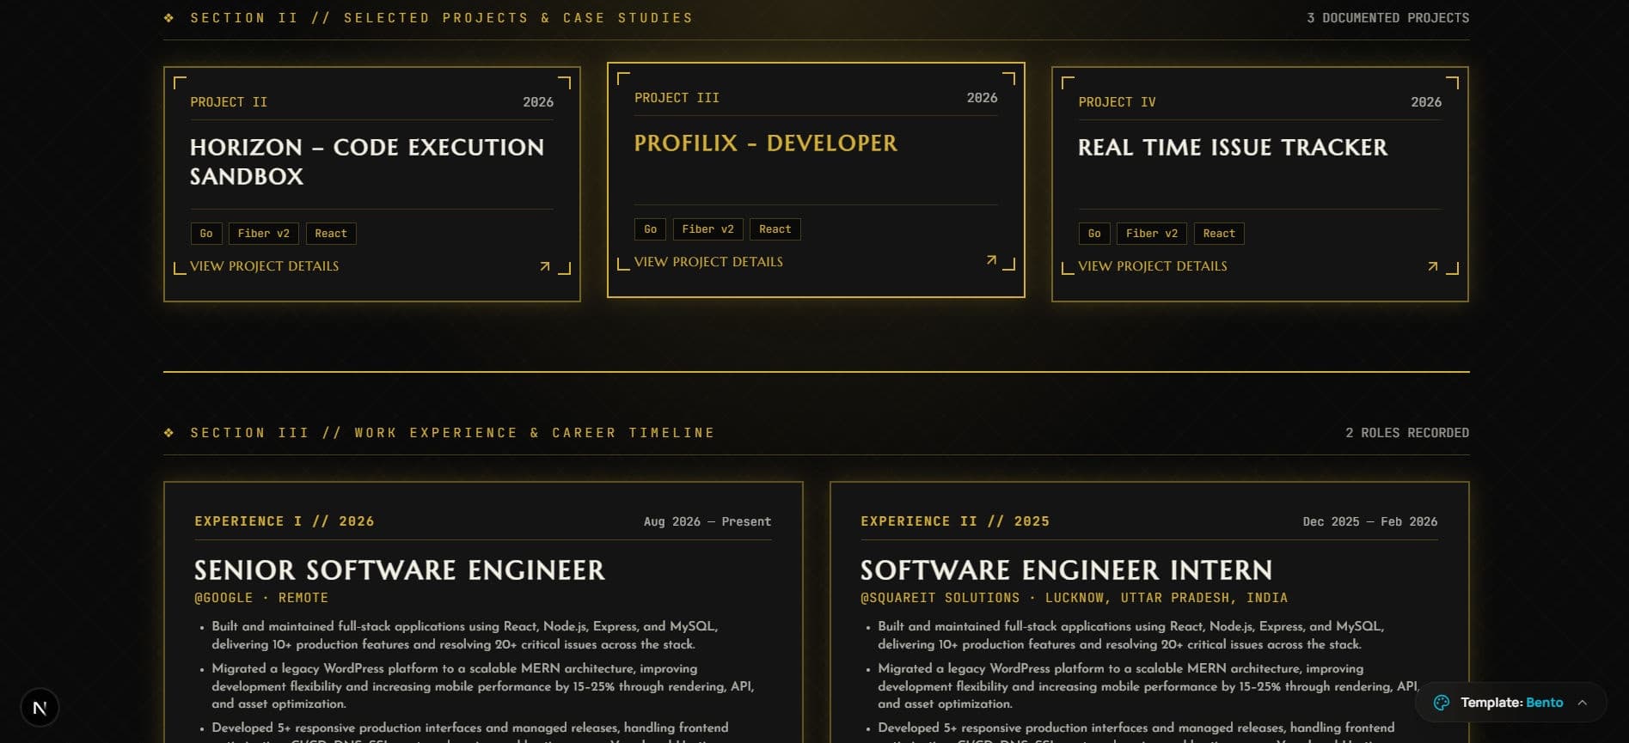Expand the Template: Bento chevron
This screenshot has height=743, width=1629.
1582,703
